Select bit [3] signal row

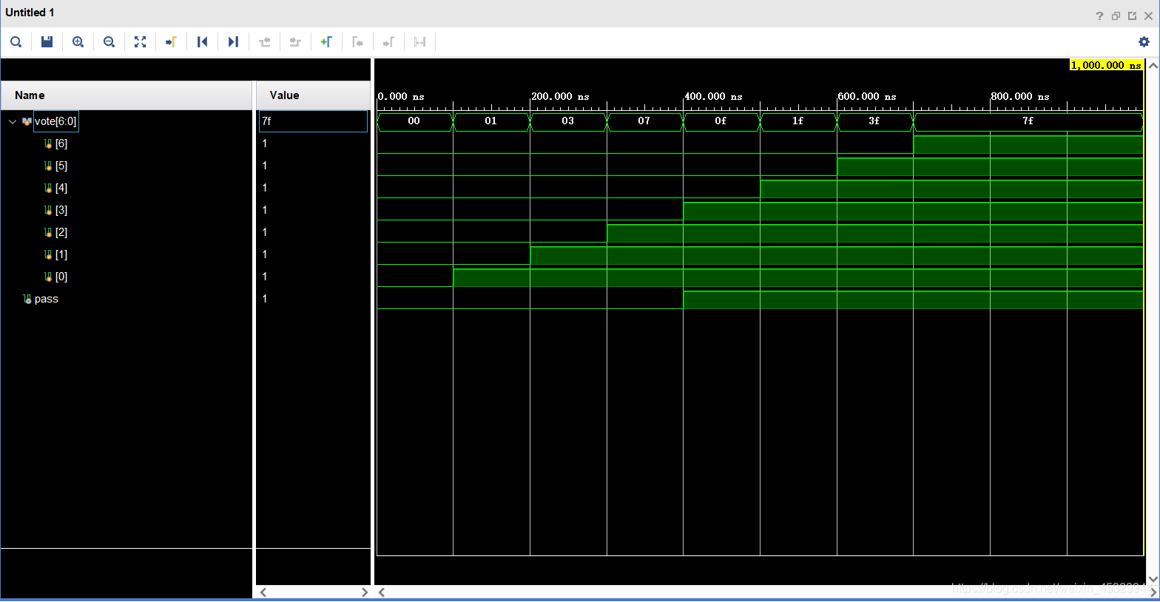coord(61,210)
